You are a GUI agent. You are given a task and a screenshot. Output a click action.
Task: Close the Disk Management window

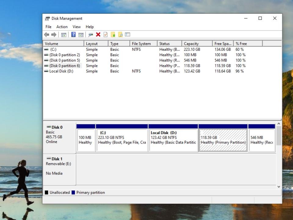point(275,18)
